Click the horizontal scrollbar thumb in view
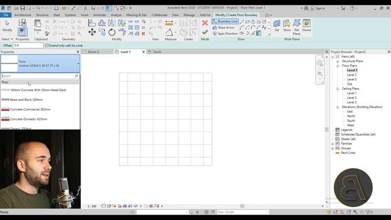This screenshot has height=220, width=391. point(242,206)
